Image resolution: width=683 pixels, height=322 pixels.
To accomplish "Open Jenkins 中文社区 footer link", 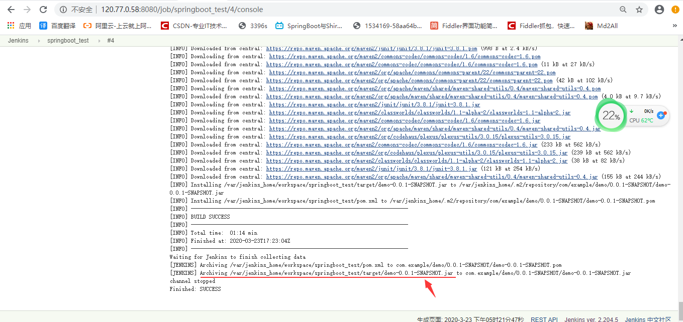I will pyautogui.click(x=648, y=319).
